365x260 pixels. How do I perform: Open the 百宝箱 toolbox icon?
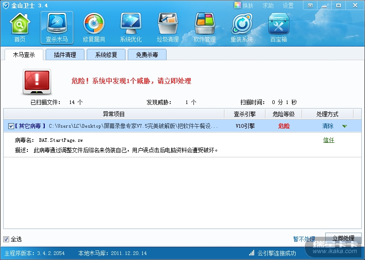[279, 27]
